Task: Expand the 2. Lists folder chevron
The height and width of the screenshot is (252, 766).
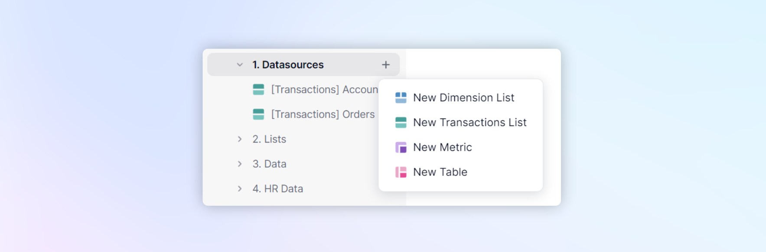Action: click(240, 139)
